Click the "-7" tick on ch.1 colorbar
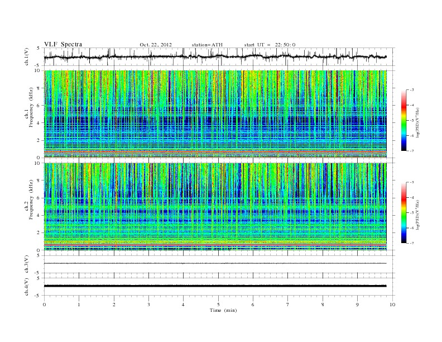 412,151
